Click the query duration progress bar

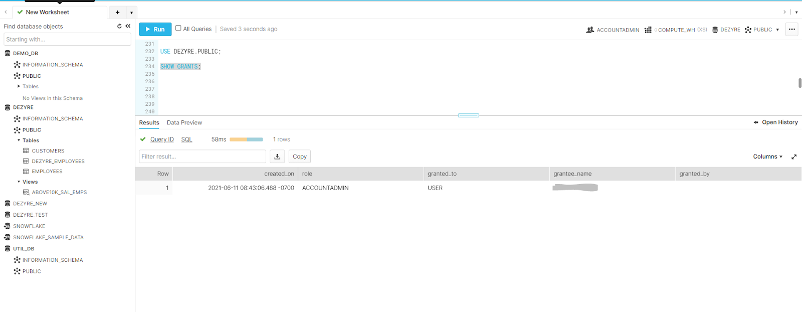point(246,139)
